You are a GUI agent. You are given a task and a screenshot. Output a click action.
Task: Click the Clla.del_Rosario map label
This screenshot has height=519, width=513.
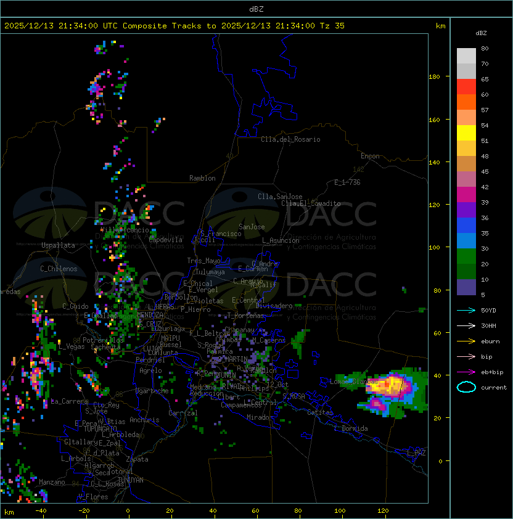pos(290,139)
